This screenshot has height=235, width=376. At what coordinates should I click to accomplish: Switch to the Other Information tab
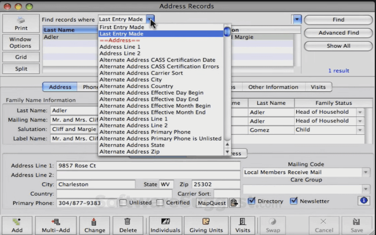[x=273, y=87]
